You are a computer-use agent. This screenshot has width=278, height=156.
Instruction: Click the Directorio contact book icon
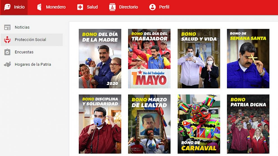click(x=112, y=7)
